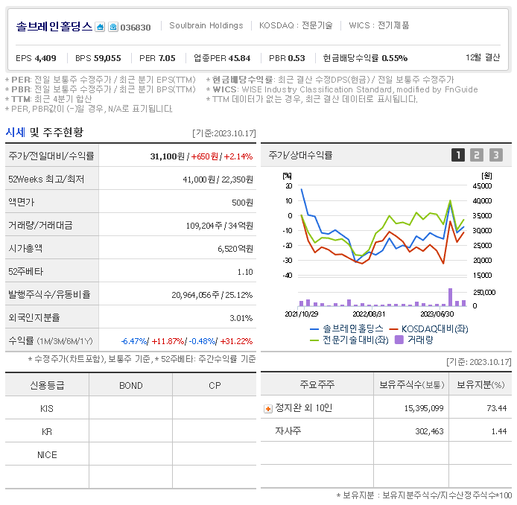
Task: Select the 외국인지분율 3.01% value
Action: [x=241, y=318]
